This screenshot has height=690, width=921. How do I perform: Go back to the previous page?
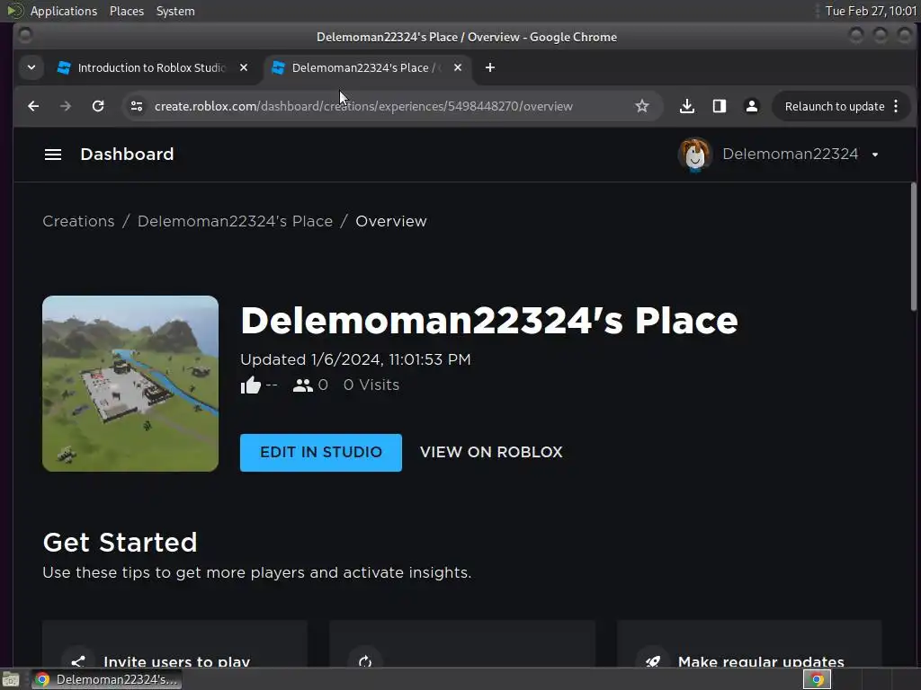point(33,106)
